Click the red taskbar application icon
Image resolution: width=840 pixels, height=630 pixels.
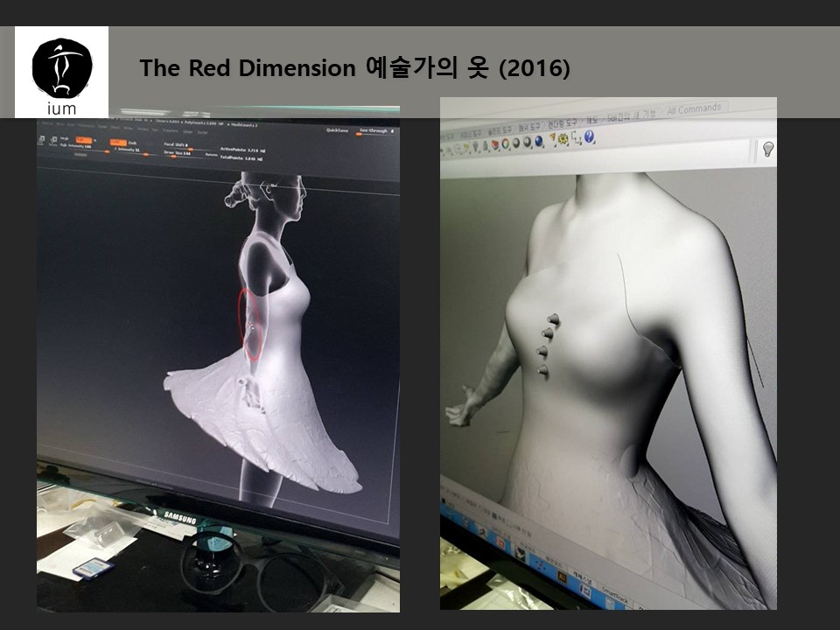[x=500, y=542]
